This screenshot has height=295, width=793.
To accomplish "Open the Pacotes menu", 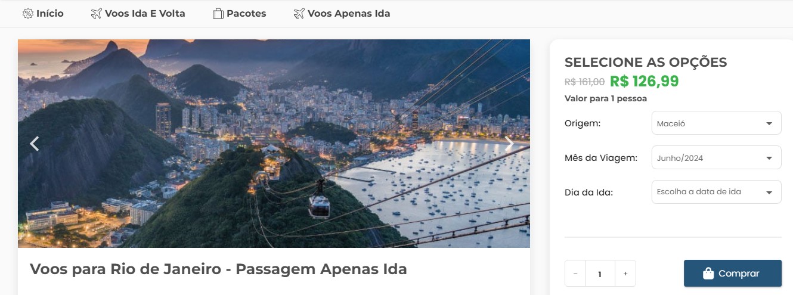I will coord(246,13).
